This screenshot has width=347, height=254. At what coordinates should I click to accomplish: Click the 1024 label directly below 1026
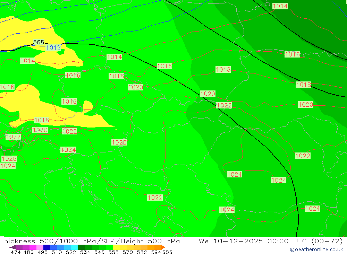click(8, 166)
